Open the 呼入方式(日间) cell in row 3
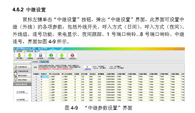Screen dimensions: 195x113 (55, 82)
